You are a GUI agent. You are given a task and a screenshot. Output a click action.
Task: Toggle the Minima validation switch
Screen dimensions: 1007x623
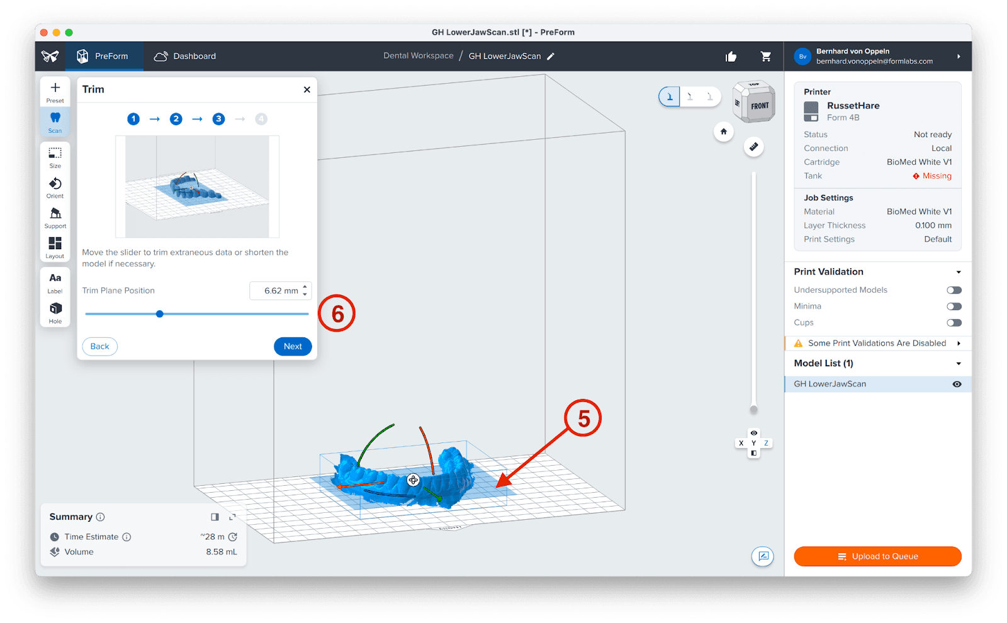tap(954, 306)
